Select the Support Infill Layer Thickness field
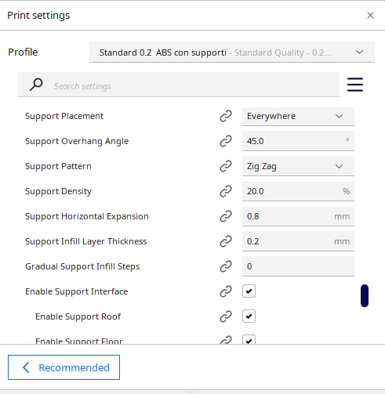 click(x=298, y=241)
